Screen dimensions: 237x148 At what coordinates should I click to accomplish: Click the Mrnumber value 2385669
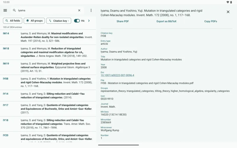point(106,122)
